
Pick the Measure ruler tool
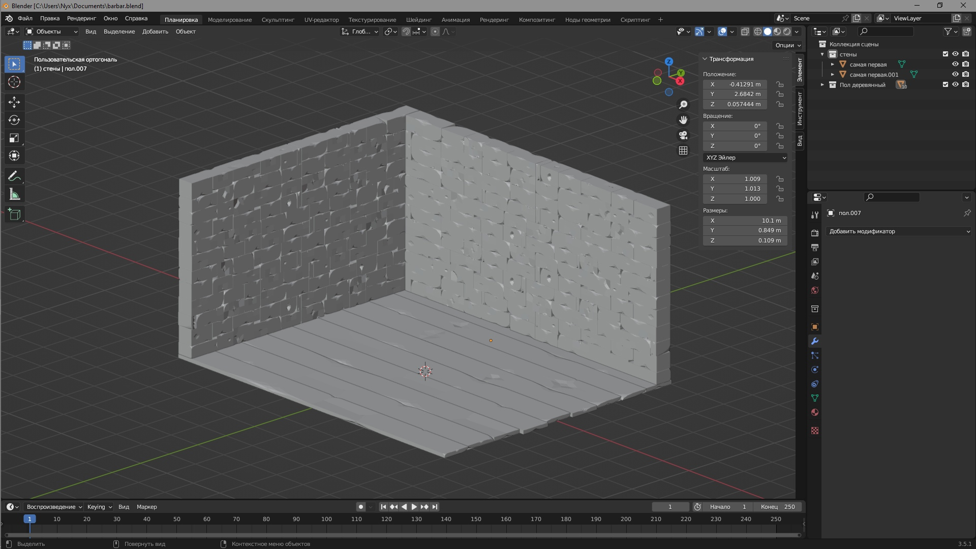(14, 194)
